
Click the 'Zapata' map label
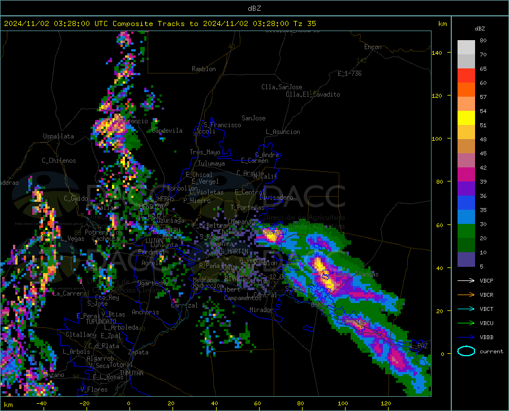pos(139,352)
